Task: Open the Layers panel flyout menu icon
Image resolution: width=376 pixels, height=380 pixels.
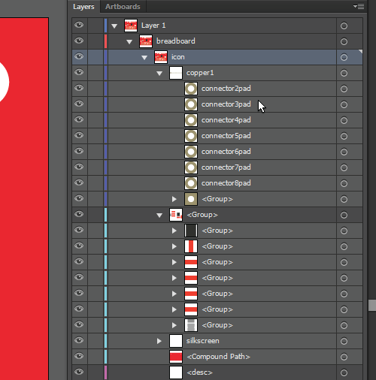Action: 359,6
